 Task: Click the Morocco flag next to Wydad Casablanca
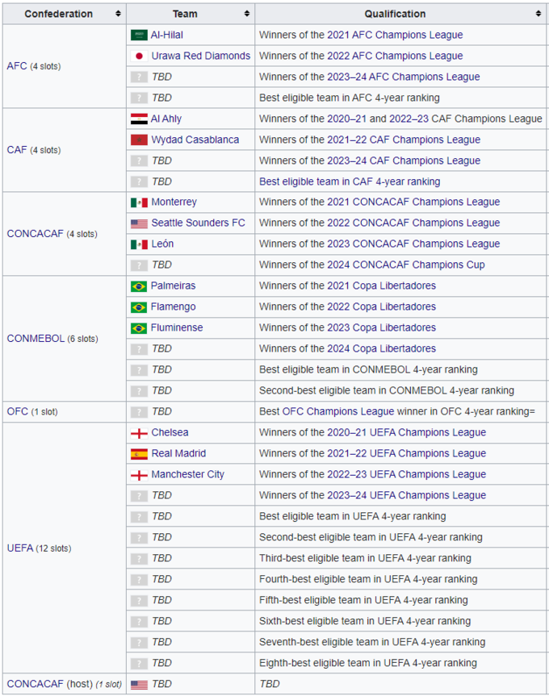click(139, 140)
